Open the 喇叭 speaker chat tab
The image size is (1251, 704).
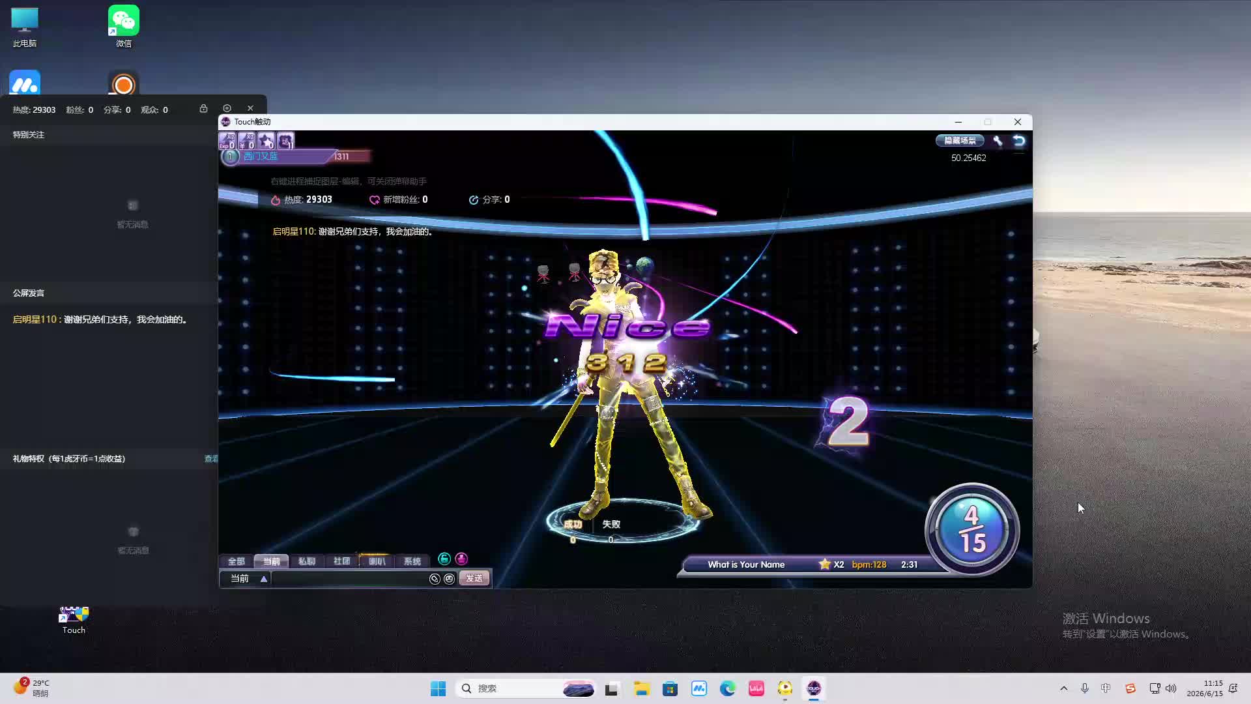377,561
